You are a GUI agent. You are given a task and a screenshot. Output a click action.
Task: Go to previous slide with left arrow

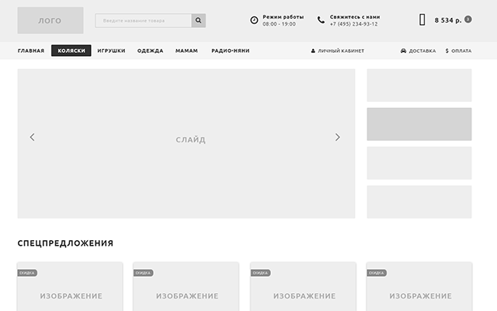(32, 137)
